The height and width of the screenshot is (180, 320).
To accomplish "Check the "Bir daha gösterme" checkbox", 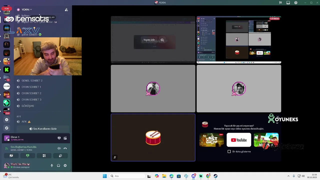I will coord(229,151).
